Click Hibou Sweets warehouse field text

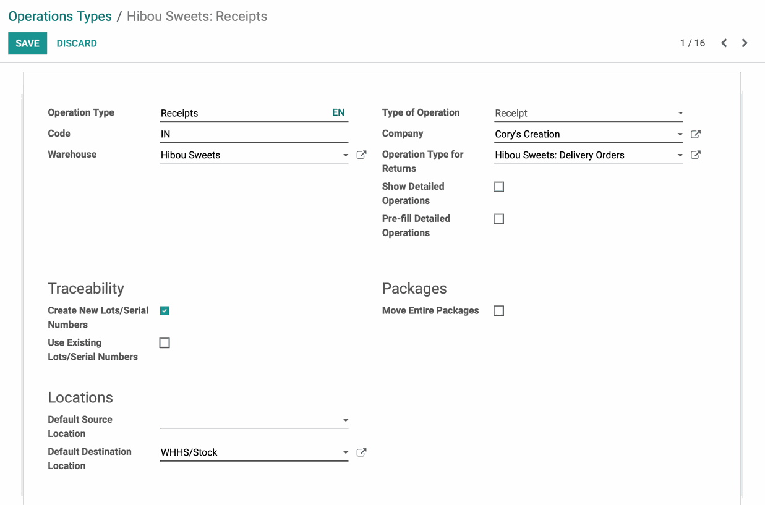190,155
